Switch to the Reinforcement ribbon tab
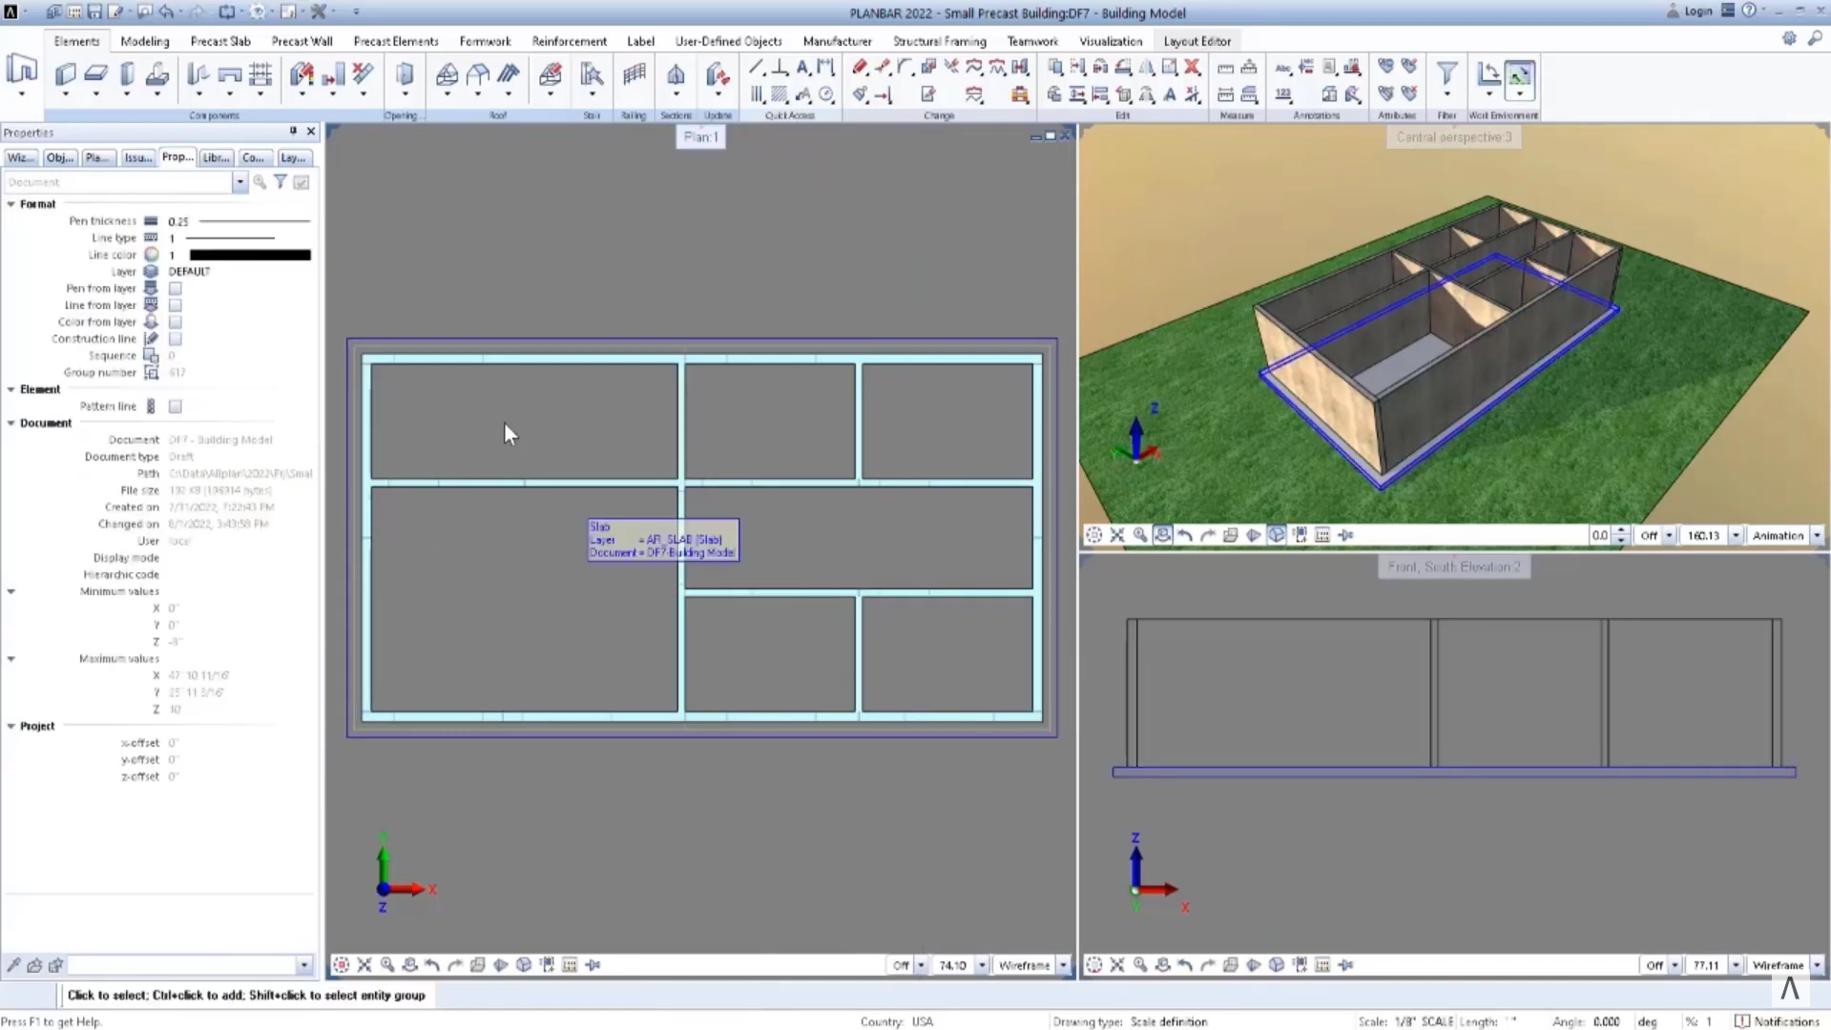The height and width of the screenshot is (1030, 1831). click(x=569, y=41)
